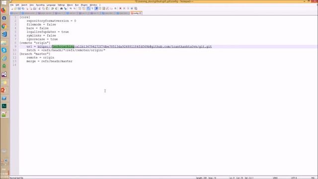Image resolution: width=318 pixels, height=179 pixels.
Task: Click the macro playback toolbar icon
Action: [128, 8]
